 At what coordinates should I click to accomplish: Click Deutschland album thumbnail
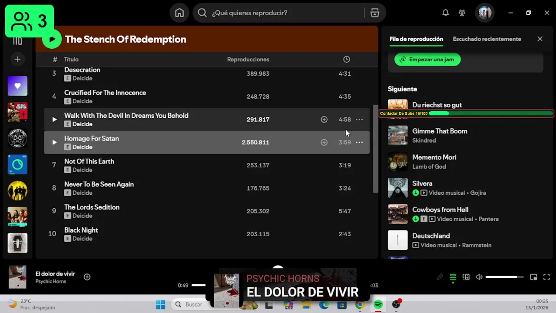click(x=397, y=240)
